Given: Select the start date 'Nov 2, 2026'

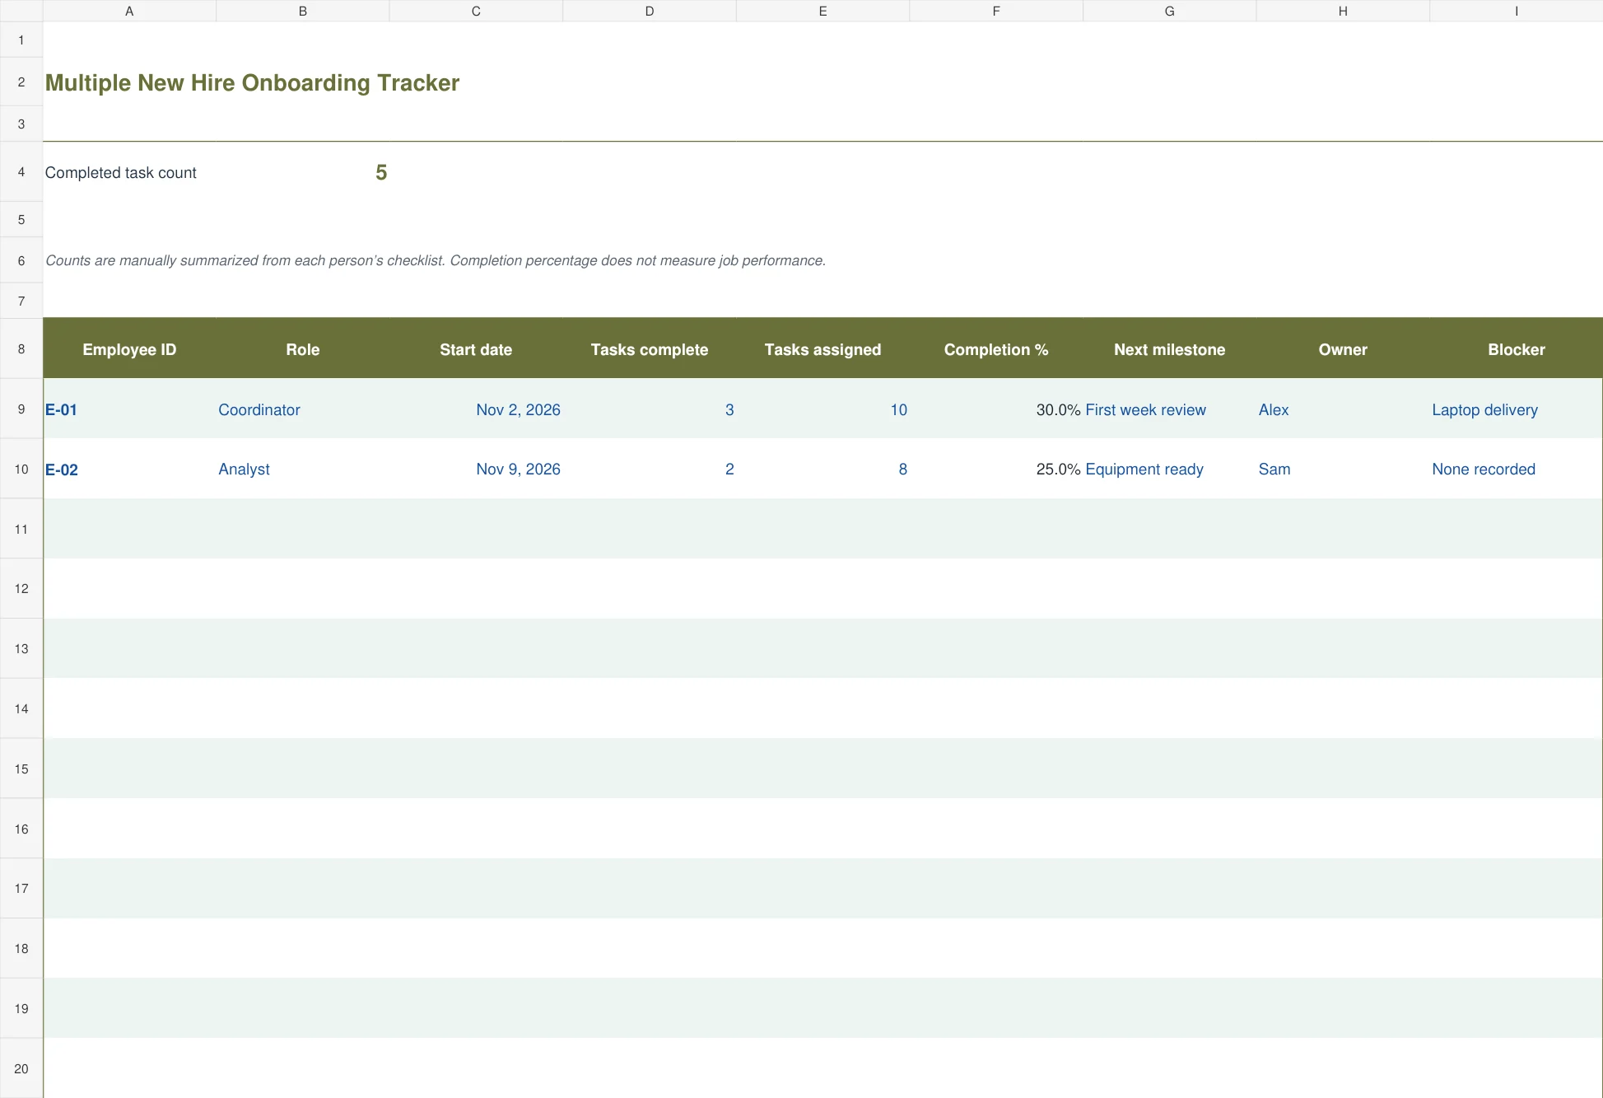Looking at the screenshot, I should pos(476,409).
